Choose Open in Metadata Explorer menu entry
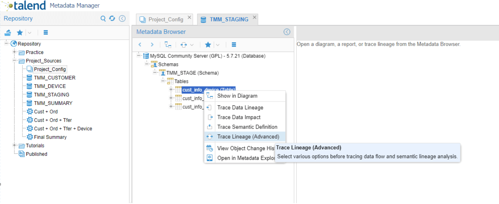Viewport: 499px width, 204px height. tap(240, 158)
